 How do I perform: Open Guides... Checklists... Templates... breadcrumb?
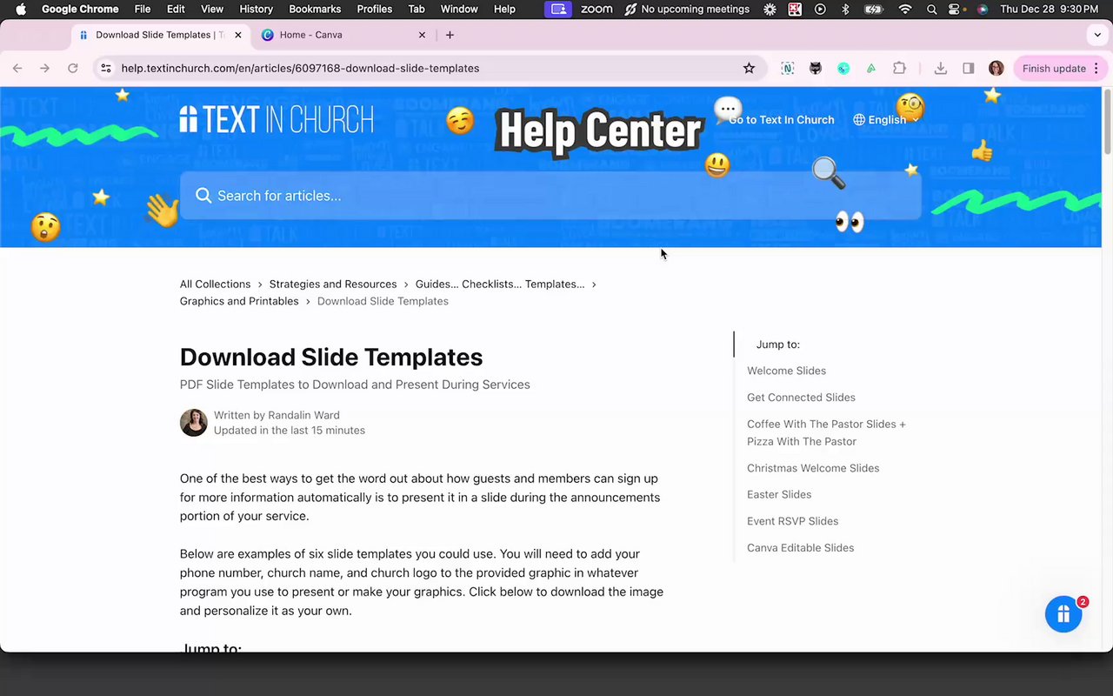(x=500, y=284)
